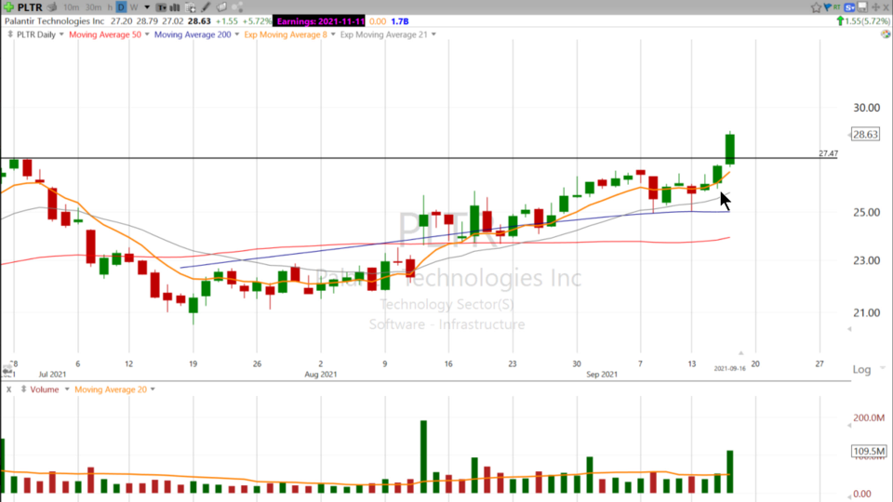The image size is (893, 502).
Task: Click the Exp Moving Average 8 label
Action: click(x=286, y=34)
